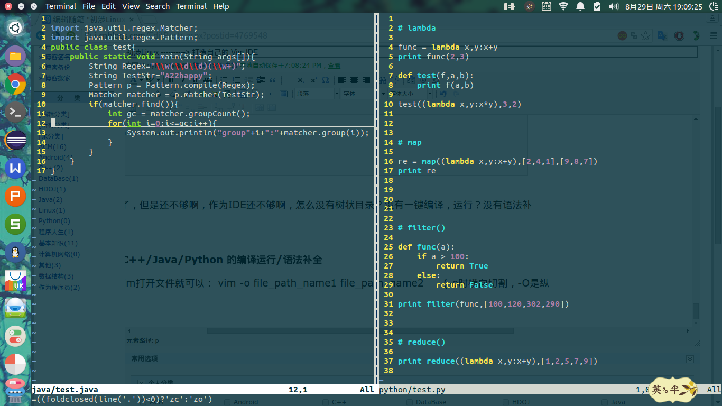Click the 'import java.util.regex.Matcher;' line
The image size is (722, 406).
tap(124, 28)
